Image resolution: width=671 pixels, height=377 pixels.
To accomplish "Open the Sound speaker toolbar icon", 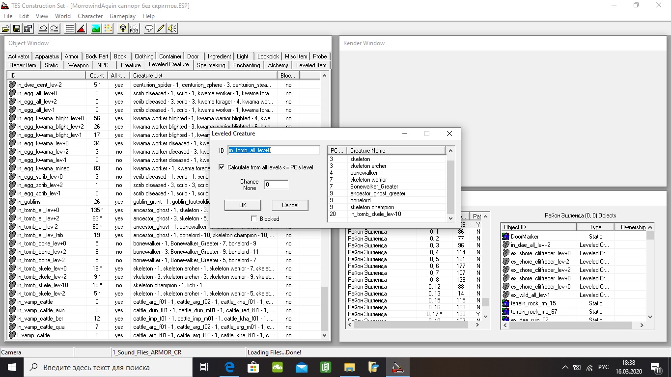I will pos(171,28).
